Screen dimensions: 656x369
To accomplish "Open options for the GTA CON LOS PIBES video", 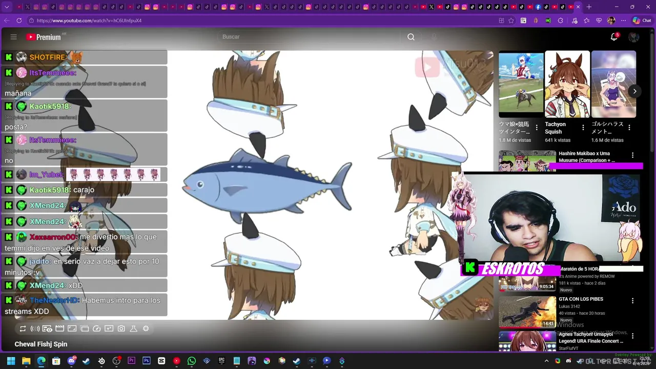I will [x=632, y=301].
